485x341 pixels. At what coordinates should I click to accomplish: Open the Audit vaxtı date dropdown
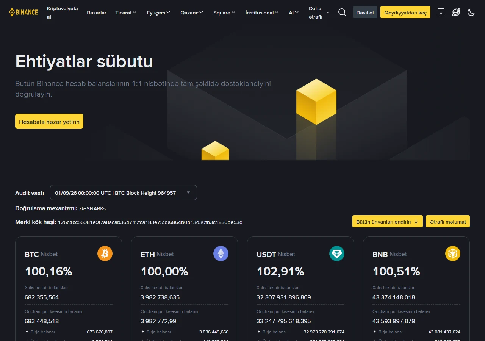point(124,192)
